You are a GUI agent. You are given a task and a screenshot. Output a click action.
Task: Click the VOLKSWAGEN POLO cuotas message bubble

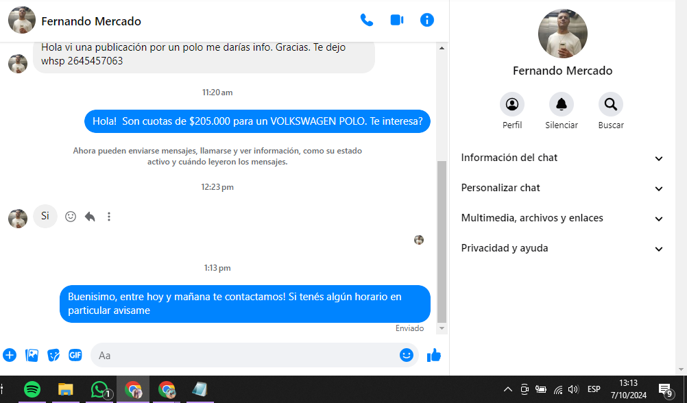257,121
